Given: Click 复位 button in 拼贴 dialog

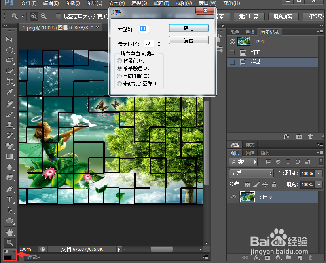Looking at the screenshot, I should (189, 40).
